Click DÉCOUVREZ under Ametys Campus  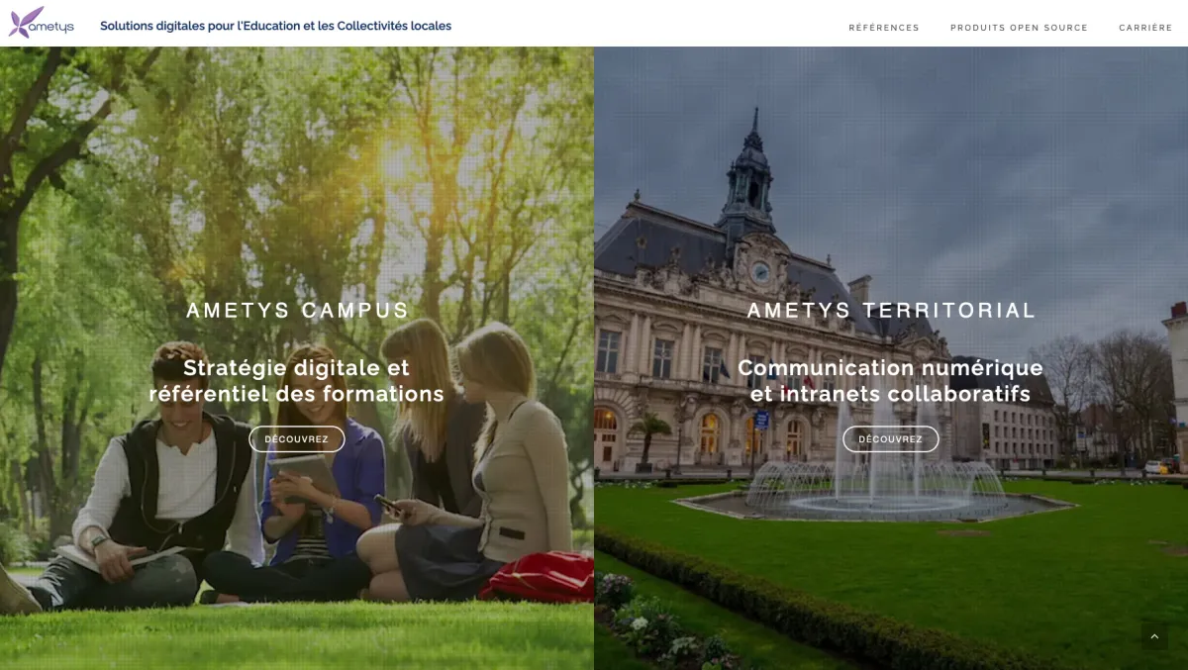click(297, 439)
